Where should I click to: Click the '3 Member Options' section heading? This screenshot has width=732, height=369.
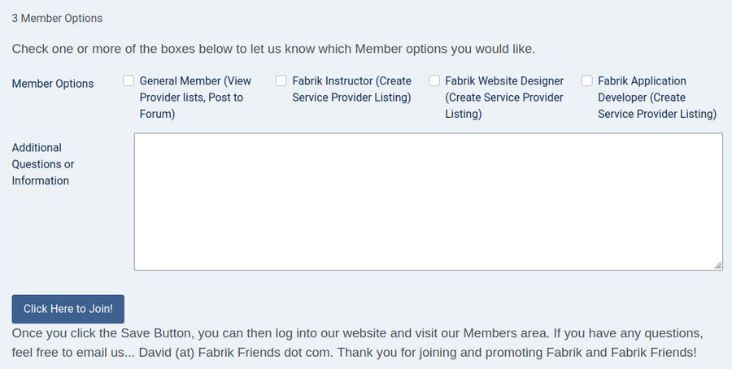coord(57,18)
